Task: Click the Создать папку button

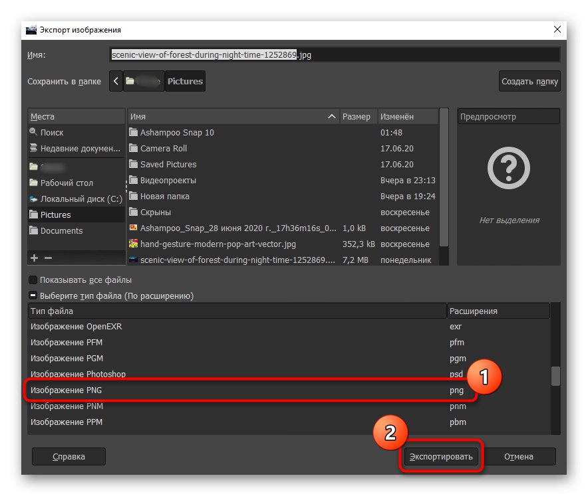Action: click(529, 81)
